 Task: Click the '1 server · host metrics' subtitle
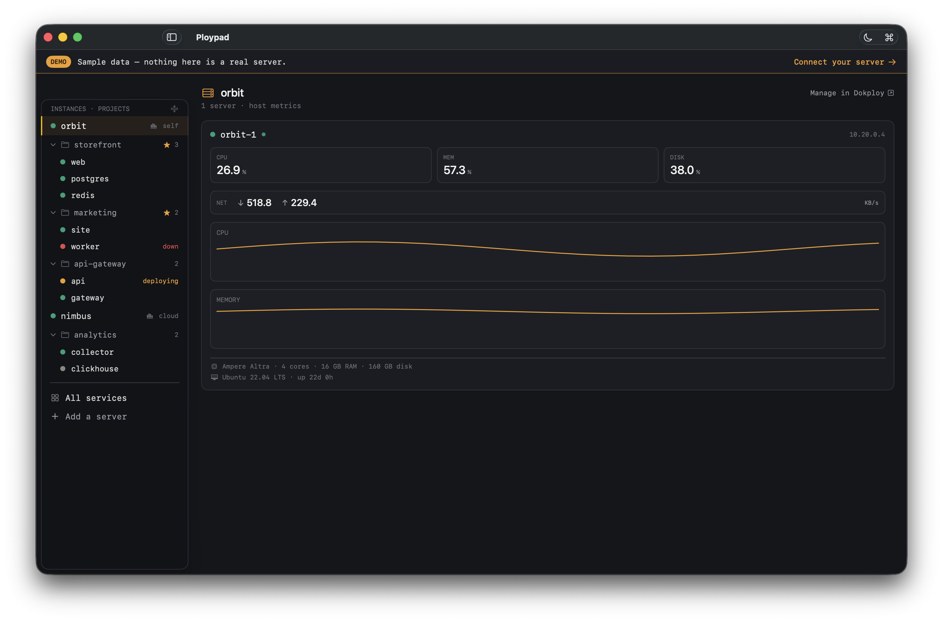tap(251, 106)
